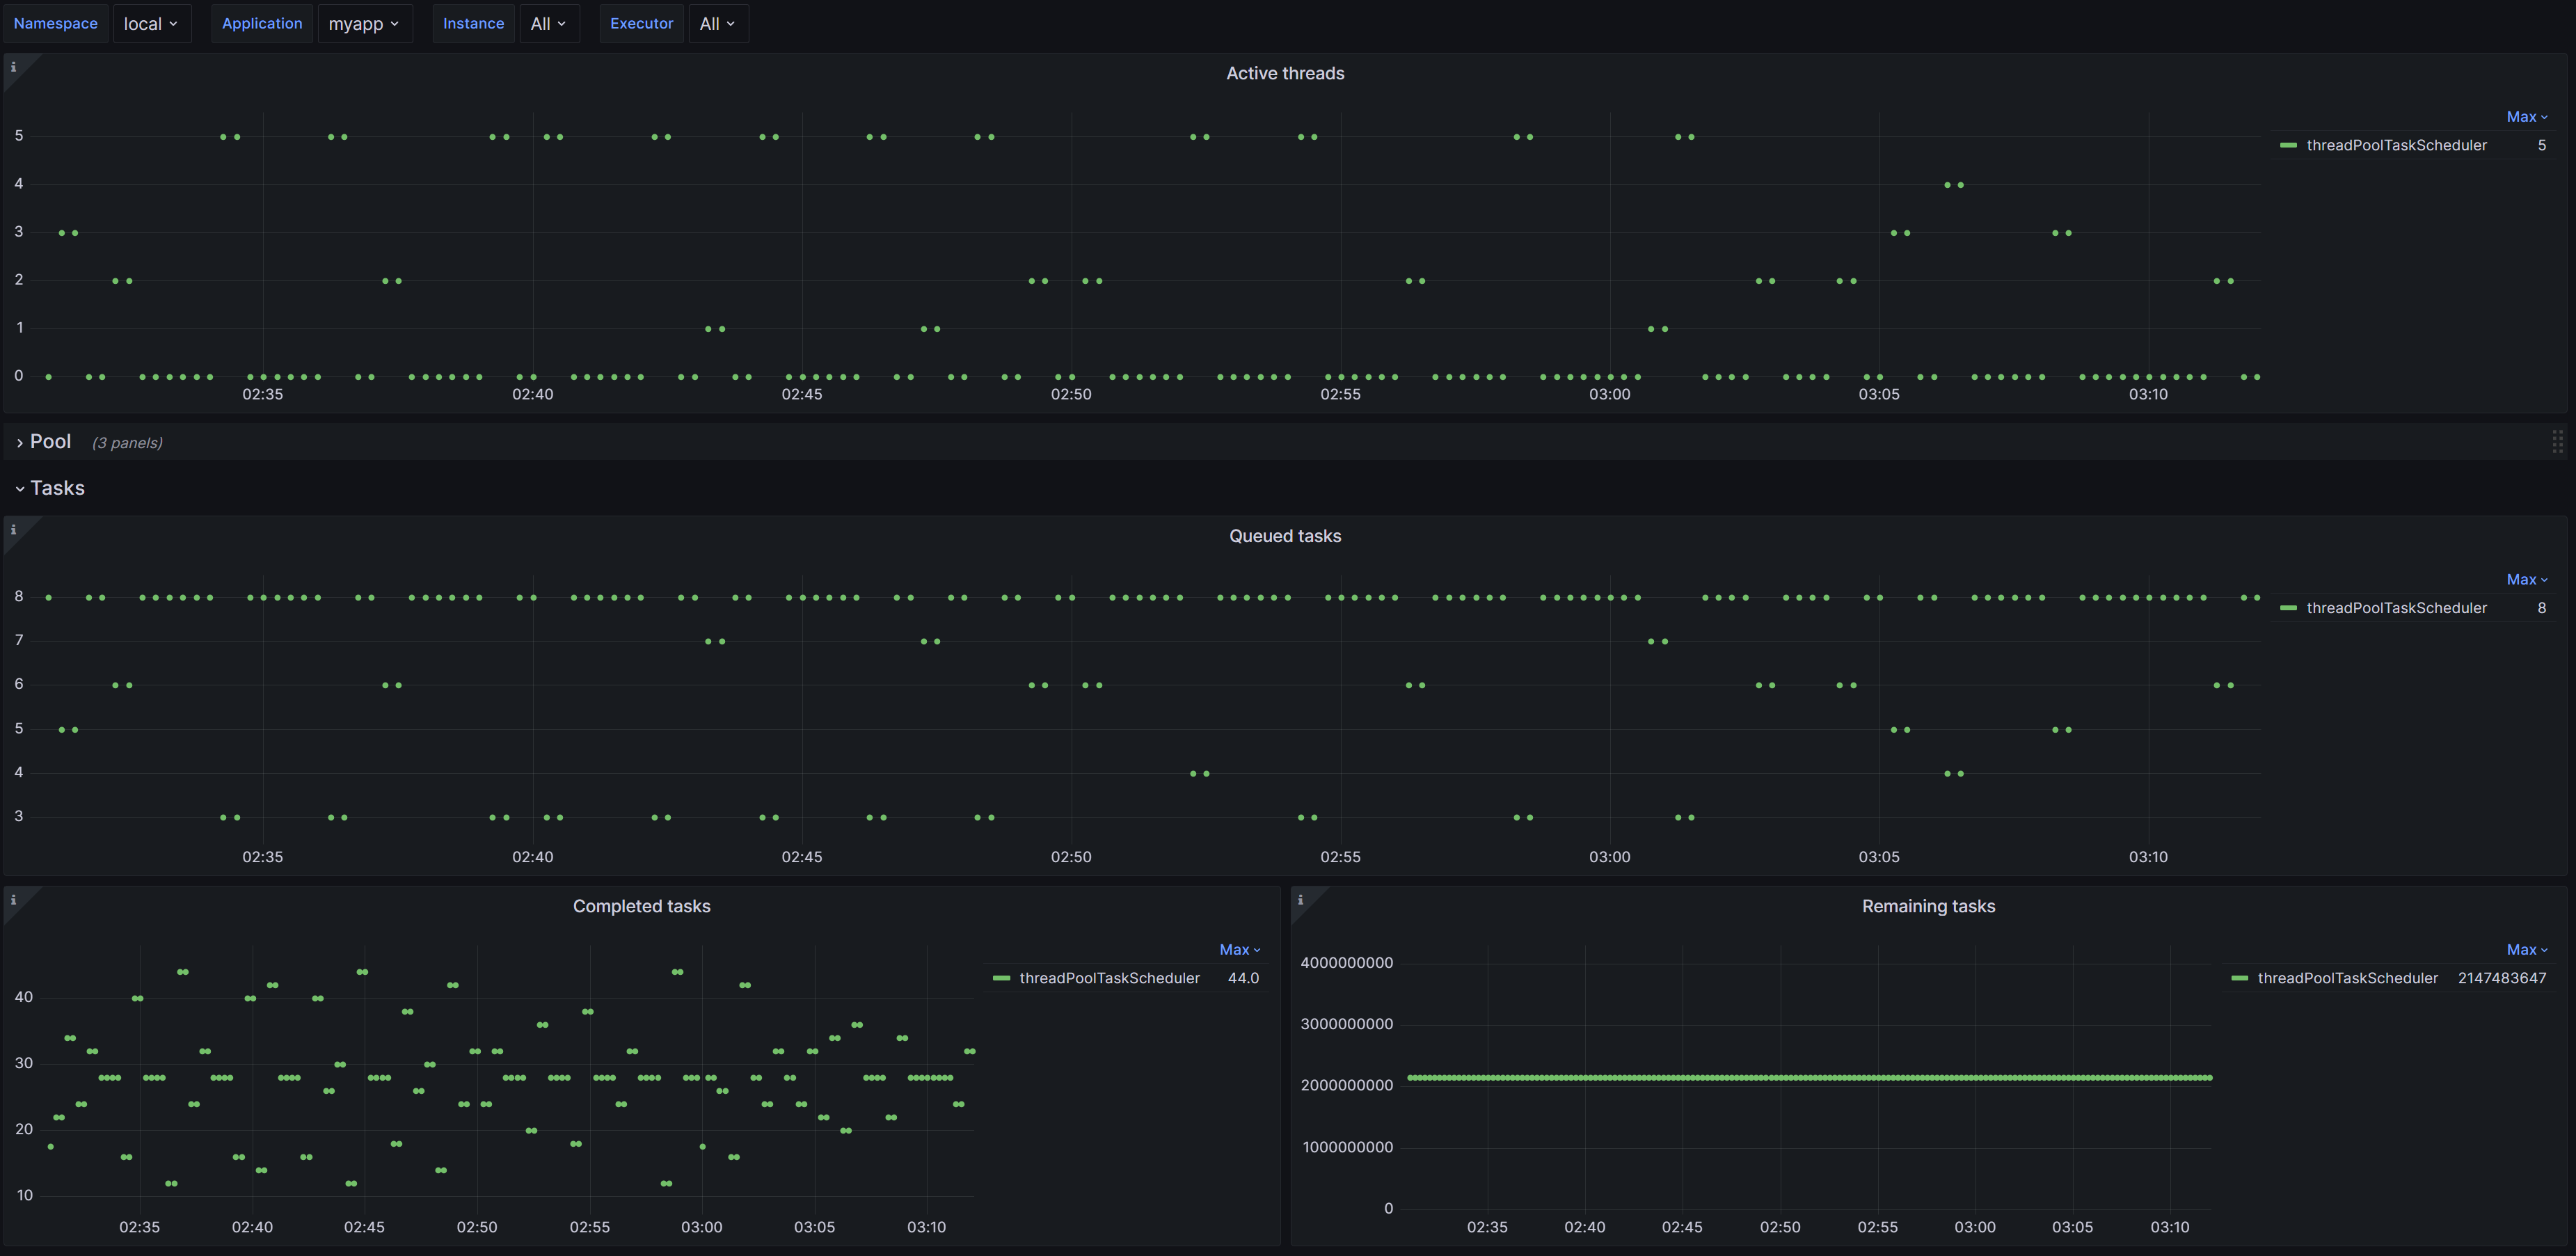Image resolution: width=2576 pixels, height=1256 pixels.
Task: Click the Queued tasks panel info icon
Action: (13, 530)
